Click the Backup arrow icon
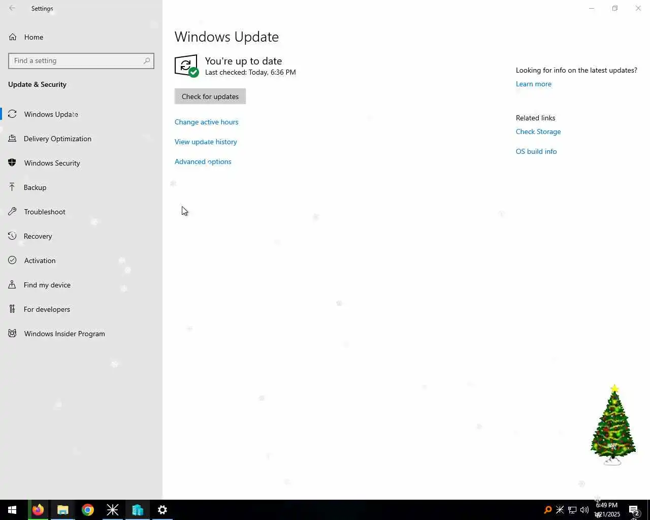Viewport: 650px width, 520px height. (12, 187)
